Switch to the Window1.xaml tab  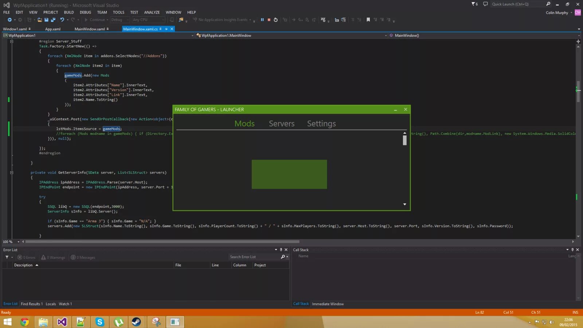[15, 29]
